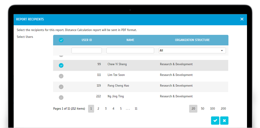Show 50 items per page
This screenshot has height=128, width=260.
202,109
